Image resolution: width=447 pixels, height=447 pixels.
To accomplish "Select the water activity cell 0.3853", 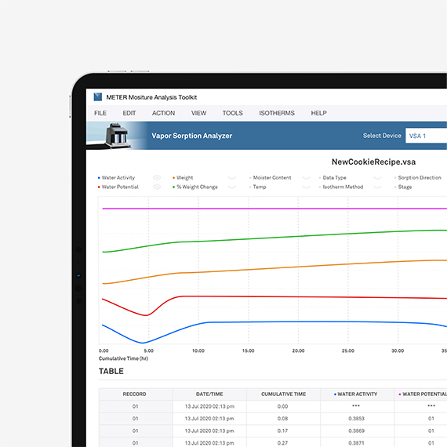I will tap(357, 419).
